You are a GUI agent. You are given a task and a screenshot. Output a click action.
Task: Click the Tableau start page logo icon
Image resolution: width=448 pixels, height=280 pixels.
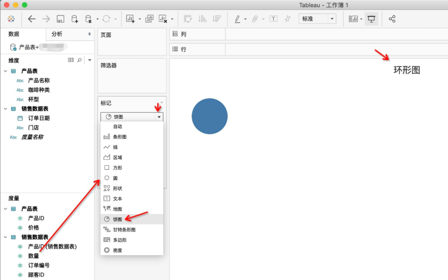(11, 19)
